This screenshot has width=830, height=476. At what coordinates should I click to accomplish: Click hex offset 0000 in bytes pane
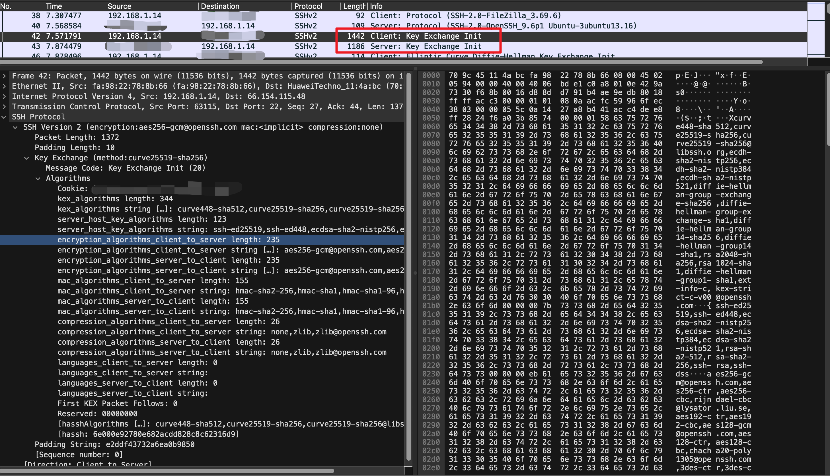pyautogui.click(x=431, y=76)
